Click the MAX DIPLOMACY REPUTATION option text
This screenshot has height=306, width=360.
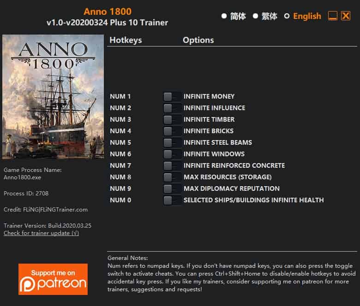pos(232,188)
